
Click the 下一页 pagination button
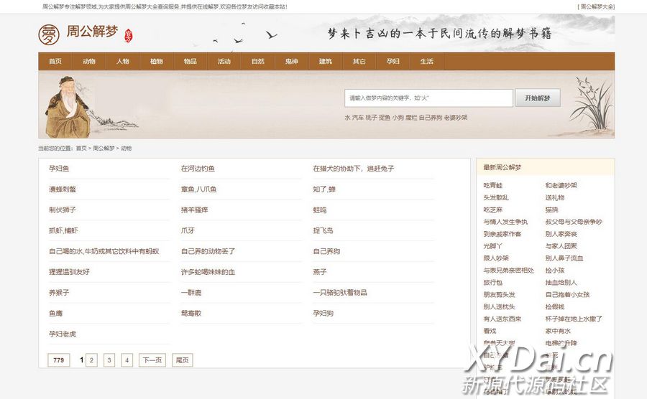pyautogui.click(x=151, y=360)
